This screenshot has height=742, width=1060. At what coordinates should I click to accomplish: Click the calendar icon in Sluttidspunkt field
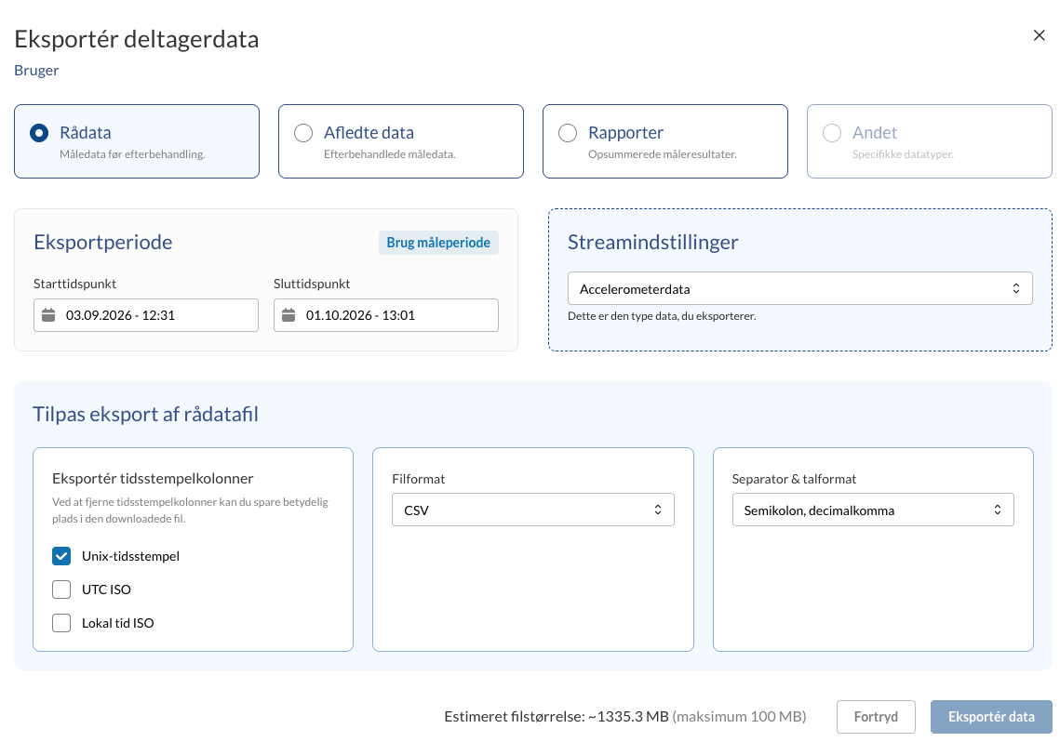tap(288, 315)
